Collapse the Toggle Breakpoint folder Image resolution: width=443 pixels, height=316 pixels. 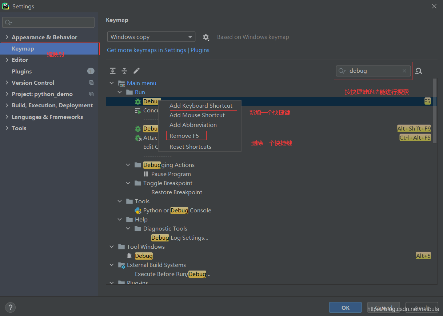click(128, 183)
